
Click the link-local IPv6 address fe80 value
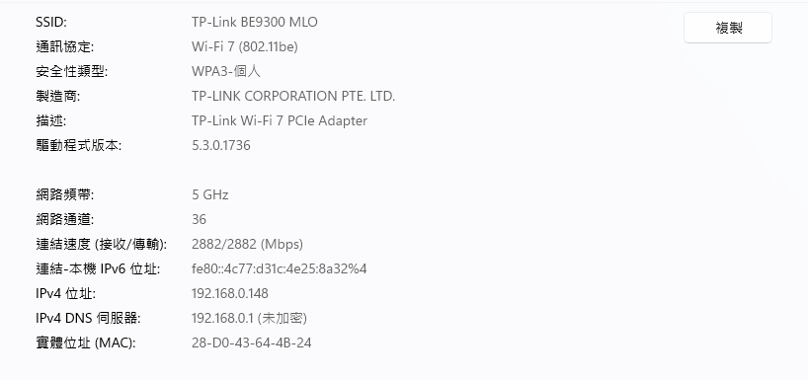tap(279, 268)
